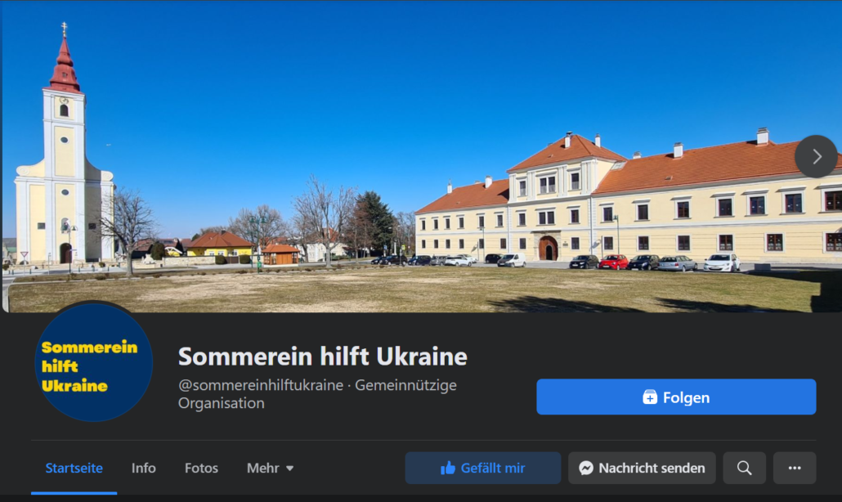
Task: Select the Startseite tab
Action: (x=74, y=468)
